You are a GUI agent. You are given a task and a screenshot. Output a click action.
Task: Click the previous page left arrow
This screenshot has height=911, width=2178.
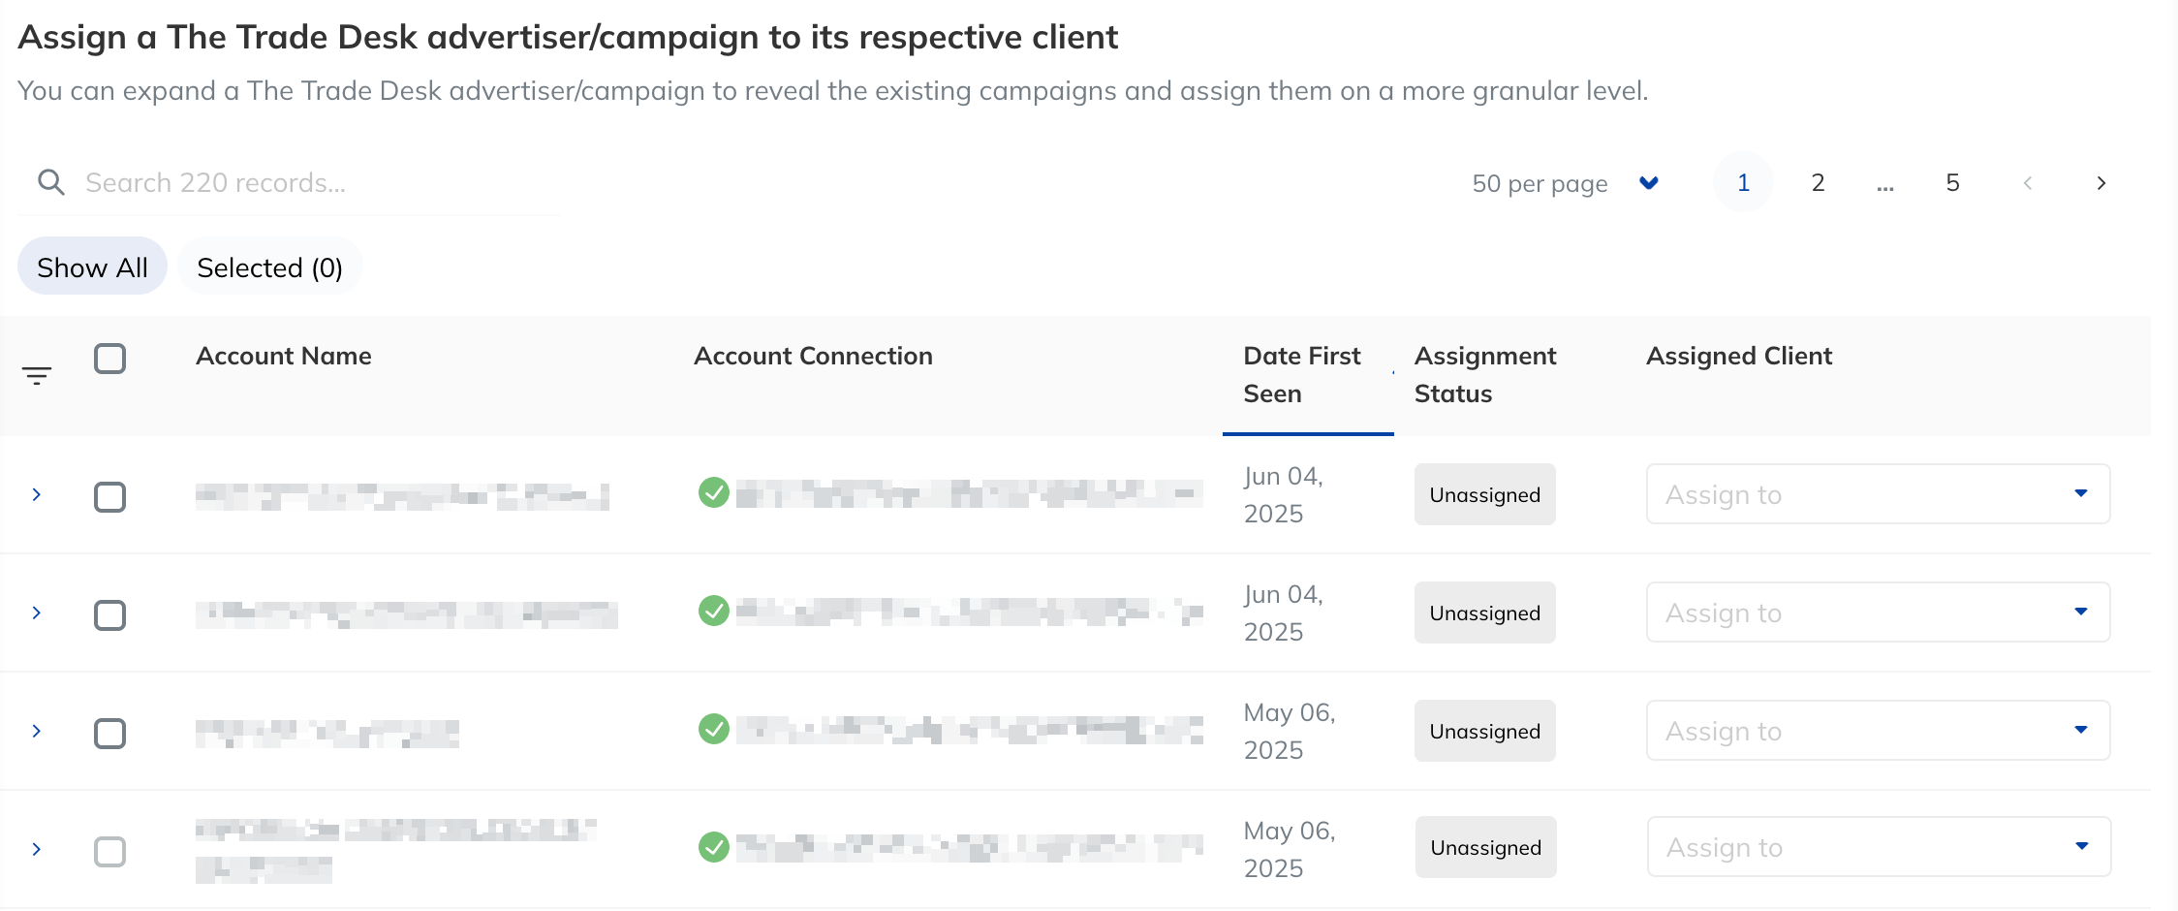tap(2027, 182)
